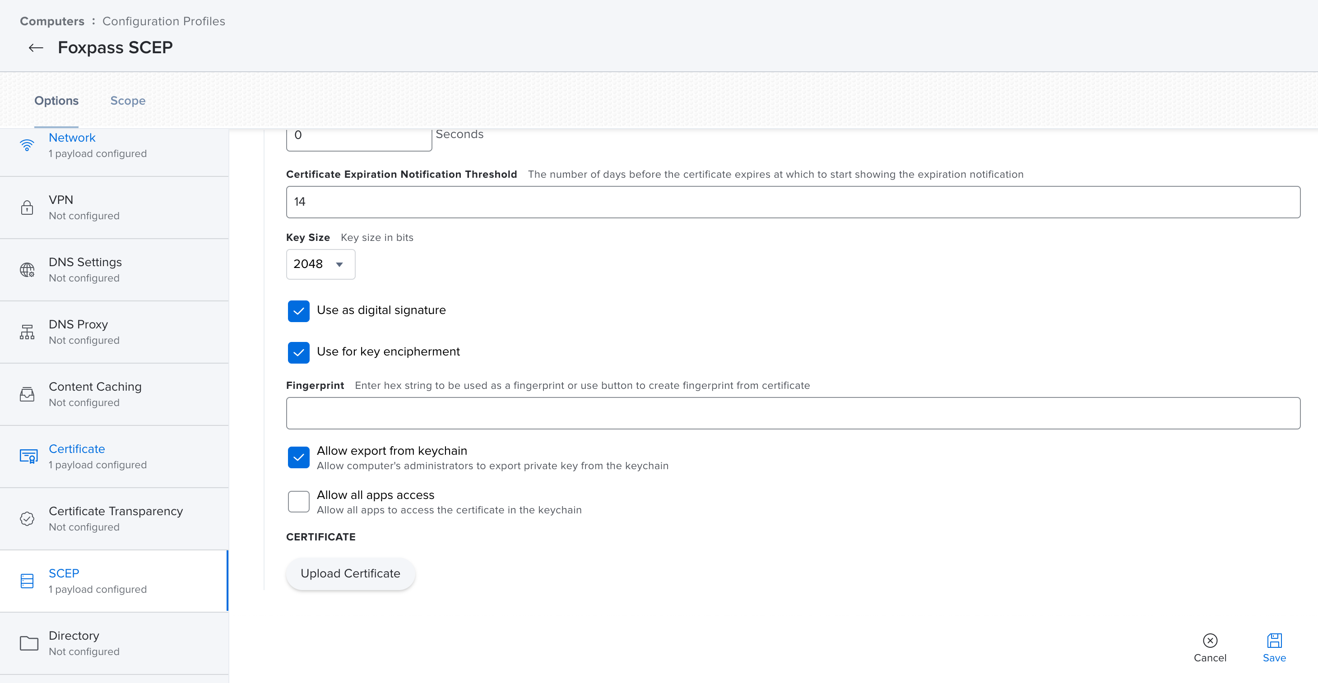
Task: Open the Network payload wifi icon
Action: pyautogui.click(x=27, y=145)
